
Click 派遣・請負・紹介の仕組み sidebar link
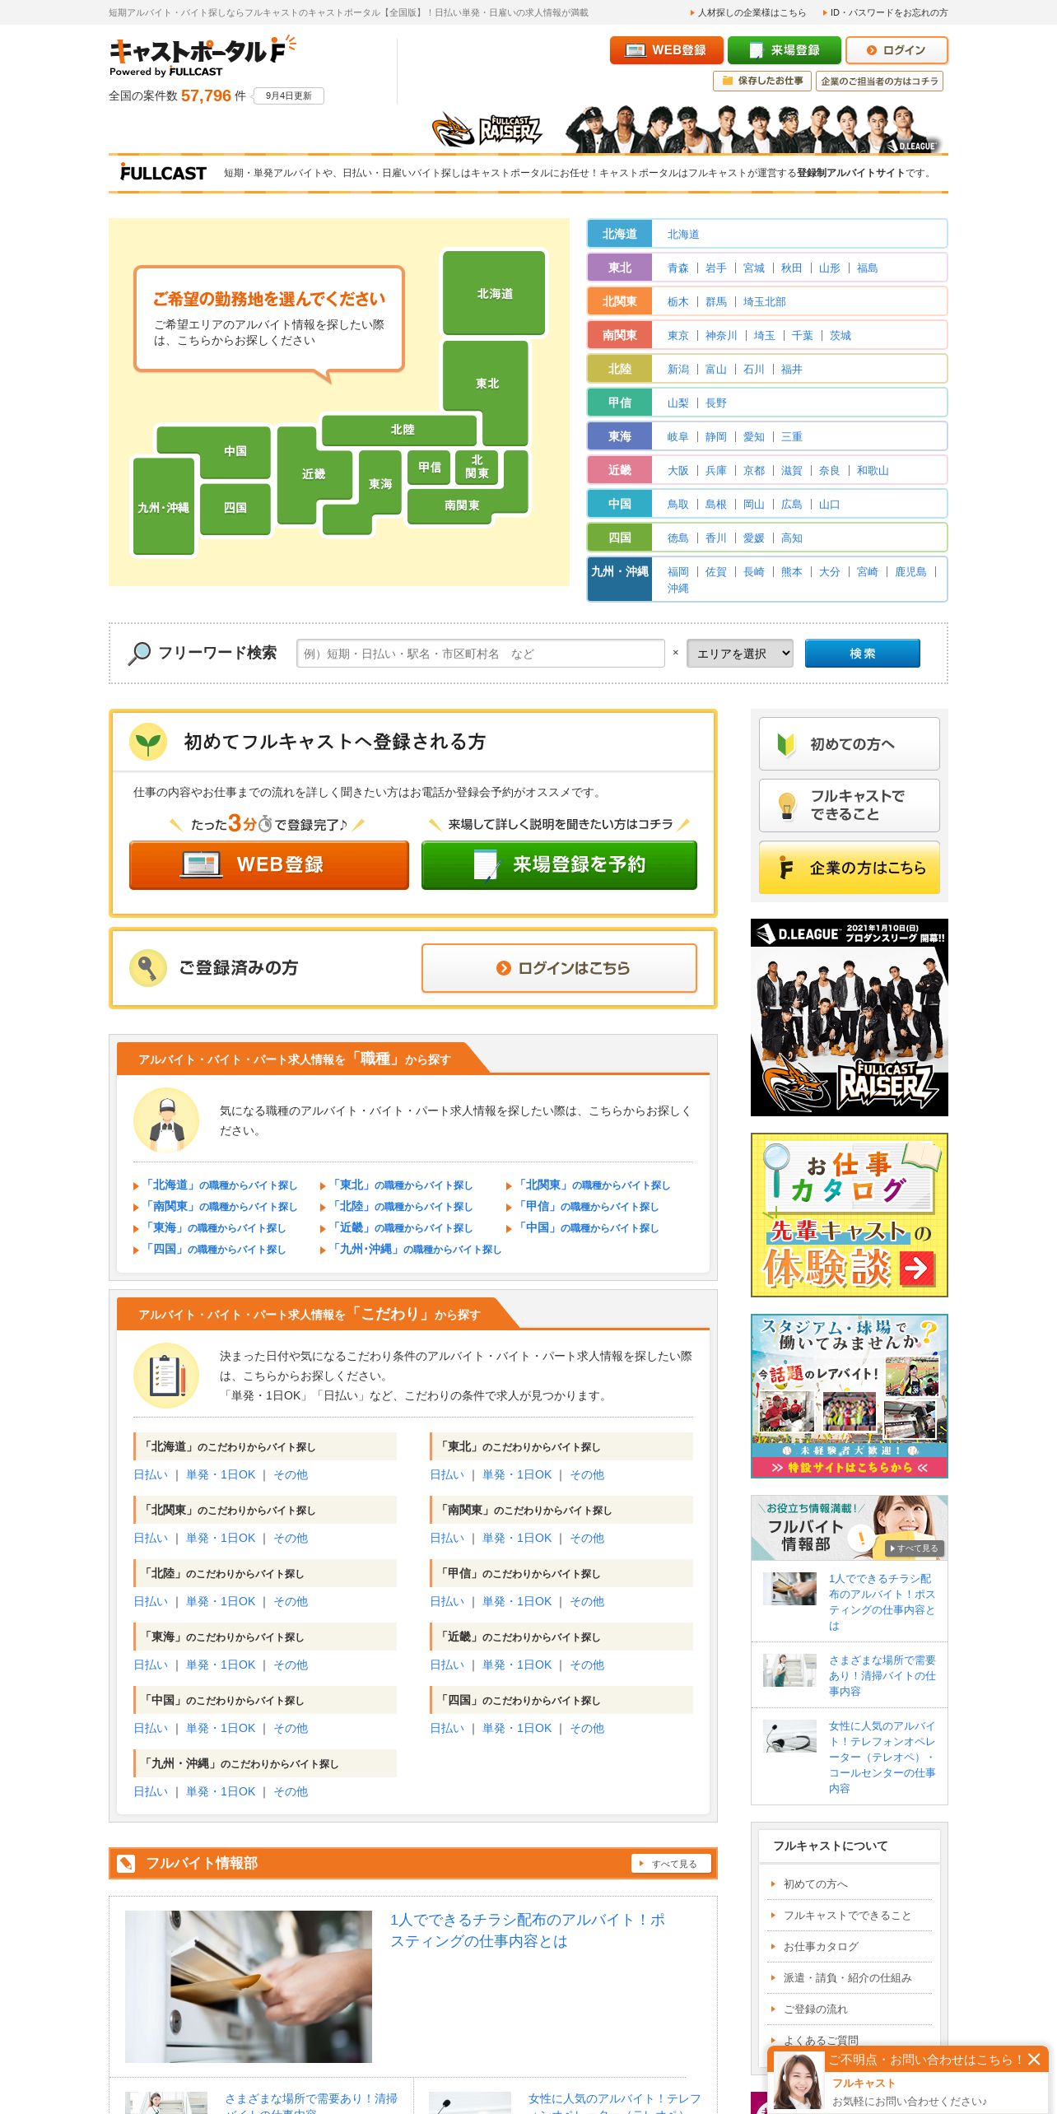(847, 1978)
